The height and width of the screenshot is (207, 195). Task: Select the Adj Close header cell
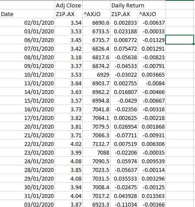pos(68,5)
